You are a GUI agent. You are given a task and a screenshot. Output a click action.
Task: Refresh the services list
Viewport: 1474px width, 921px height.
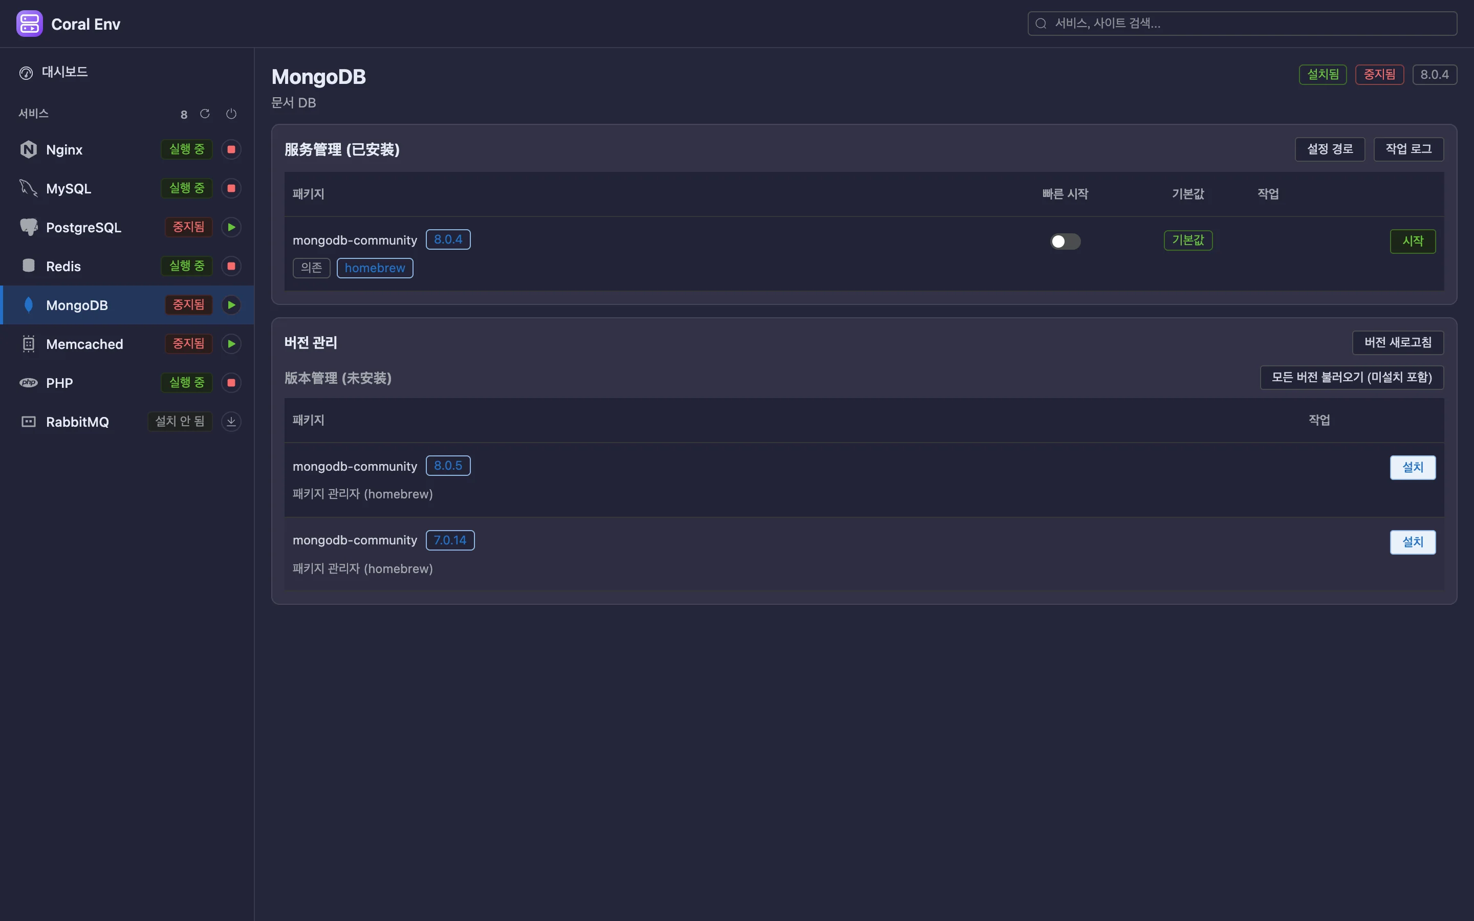point(205,114)
